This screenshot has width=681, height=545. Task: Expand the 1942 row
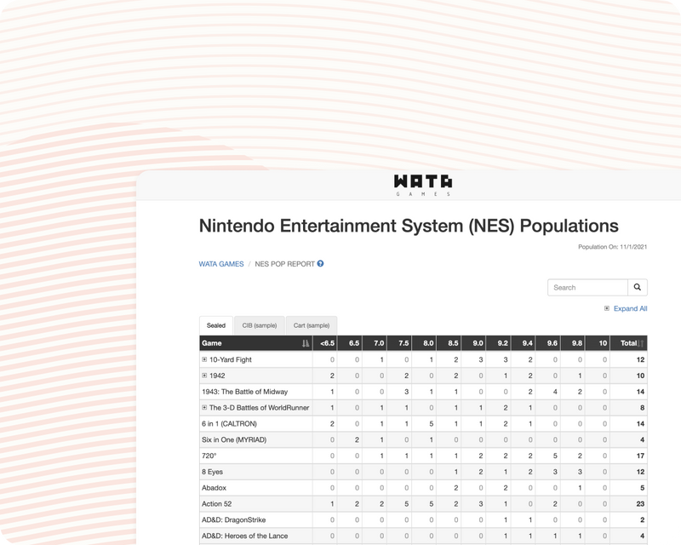pos(204,376)
